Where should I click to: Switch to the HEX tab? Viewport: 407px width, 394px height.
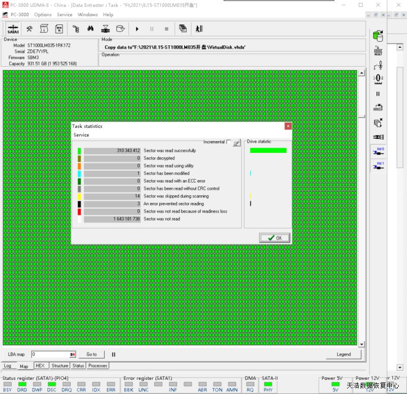(40, 365)
